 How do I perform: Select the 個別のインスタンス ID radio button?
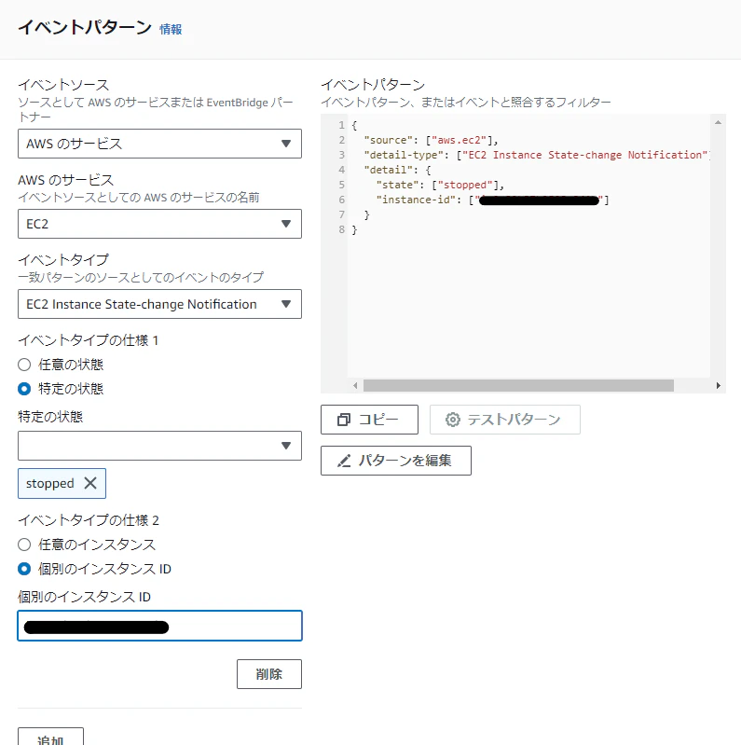(24, 569)
